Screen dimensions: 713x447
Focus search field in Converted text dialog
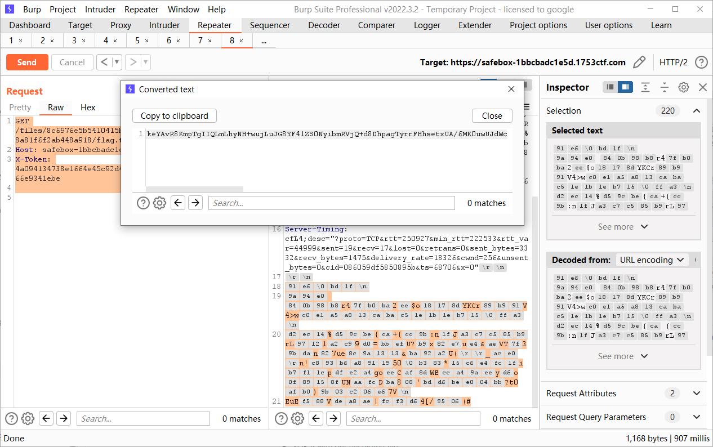point(332,203)
